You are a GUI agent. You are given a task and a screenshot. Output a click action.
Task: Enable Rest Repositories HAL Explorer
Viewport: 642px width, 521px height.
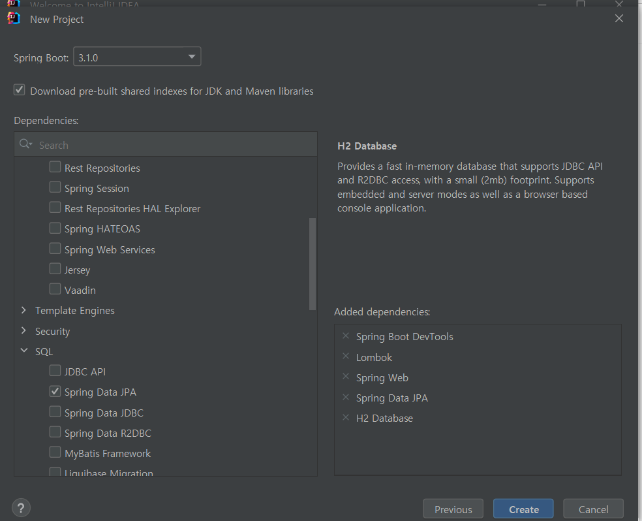(55, 208)
